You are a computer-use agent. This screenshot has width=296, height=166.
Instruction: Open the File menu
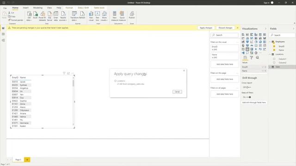click(5, 8)
